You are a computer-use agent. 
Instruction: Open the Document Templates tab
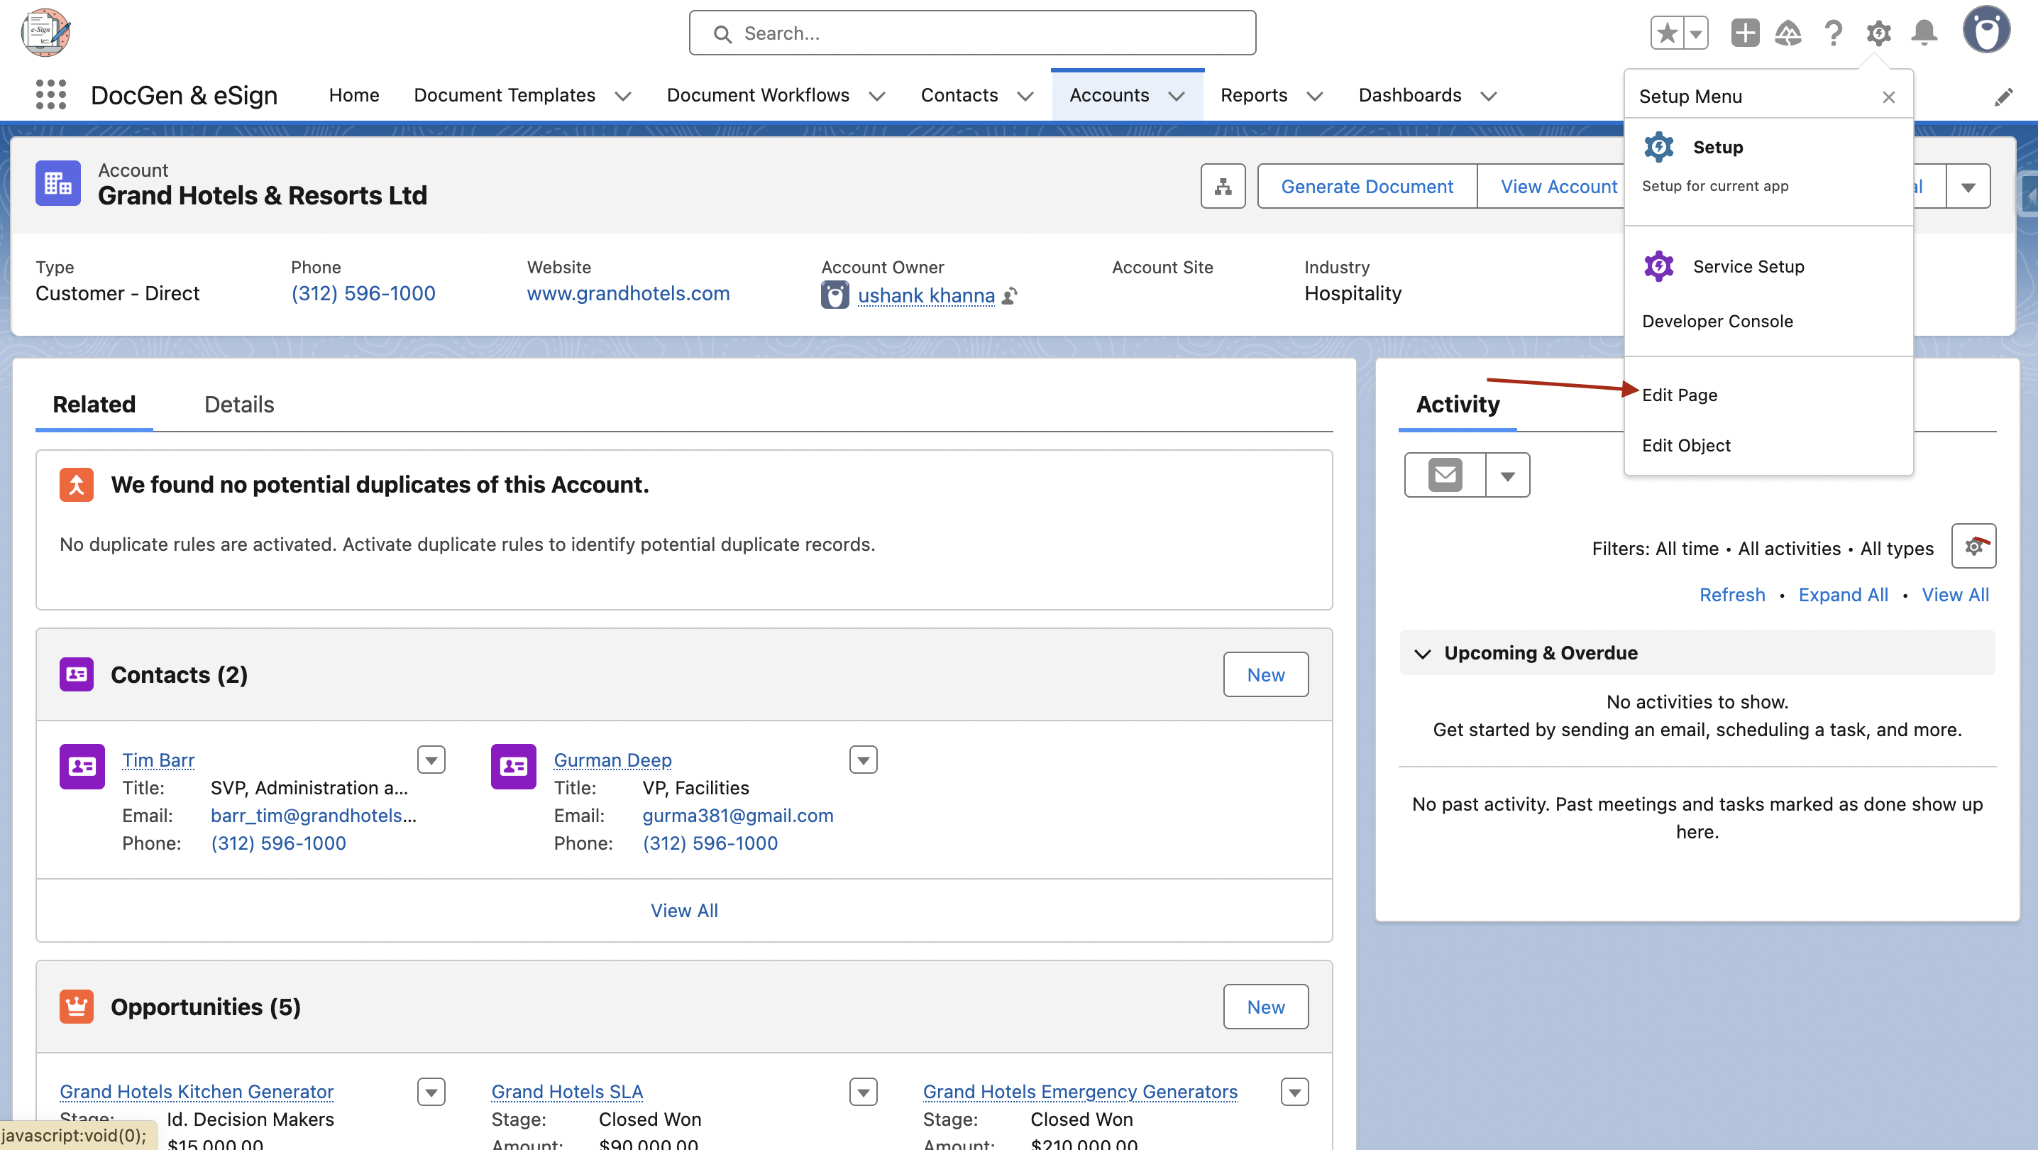(504, 95)
